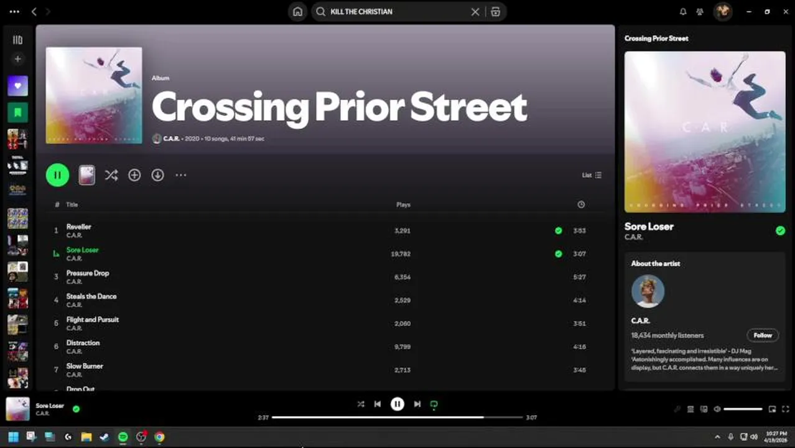The width and height of the screenshot is (795, 448).
Task: Sort tracks by Plays column
Action: (x=403, y=205)
